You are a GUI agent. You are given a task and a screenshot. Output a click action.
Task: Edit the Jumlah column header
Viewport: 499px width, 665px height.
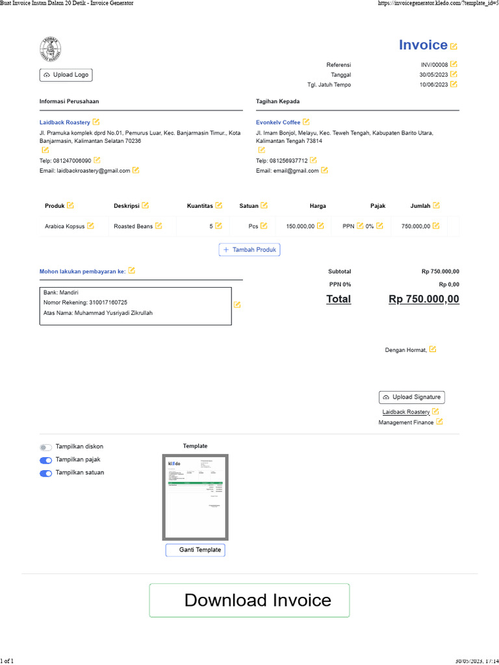click(x=436, y=205)
